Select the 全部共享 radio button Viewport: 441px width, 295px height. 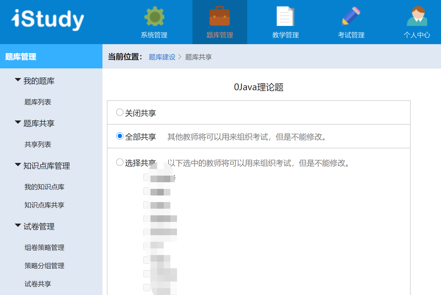[120, 136]
